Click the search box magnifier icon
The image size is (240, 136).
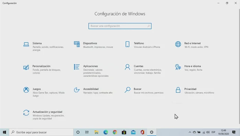pos(149,26)
